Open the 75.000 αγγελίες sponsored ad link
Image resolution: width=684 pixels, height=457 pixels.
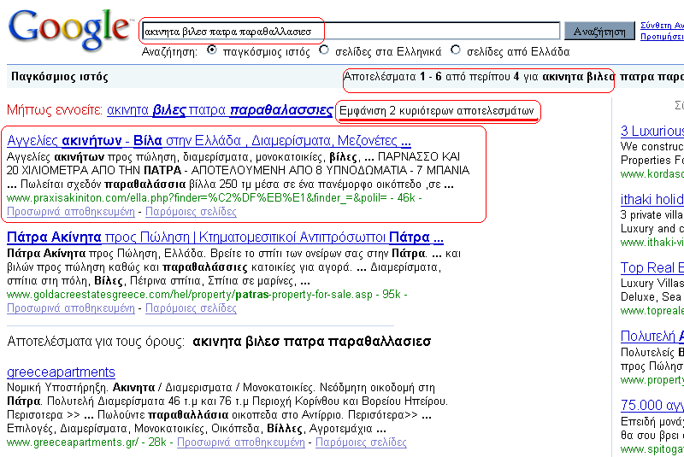click(x=652, y=404)
